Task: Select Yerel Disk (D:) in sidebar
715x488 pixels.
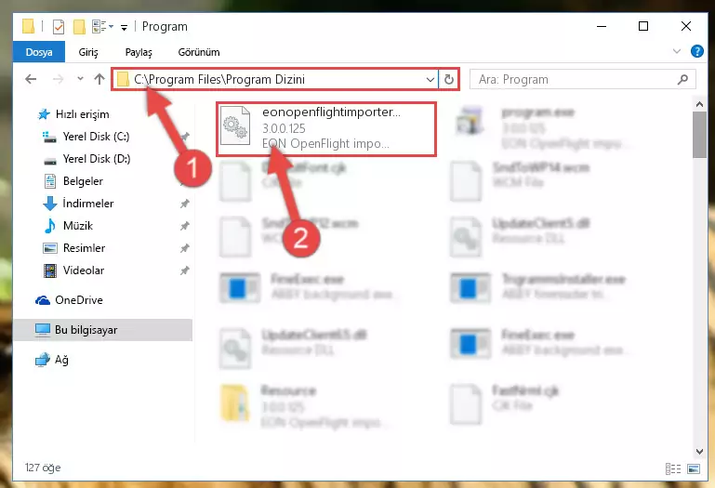Action: [x=96, y=159]
